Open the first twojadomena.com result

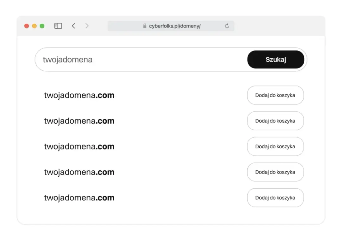[79, 95]
